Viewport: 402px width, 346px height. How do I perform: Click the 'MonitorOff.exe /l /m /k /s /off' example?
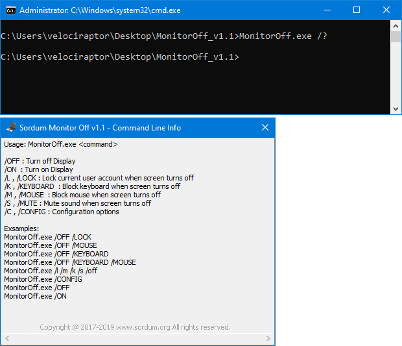[51, 271]
